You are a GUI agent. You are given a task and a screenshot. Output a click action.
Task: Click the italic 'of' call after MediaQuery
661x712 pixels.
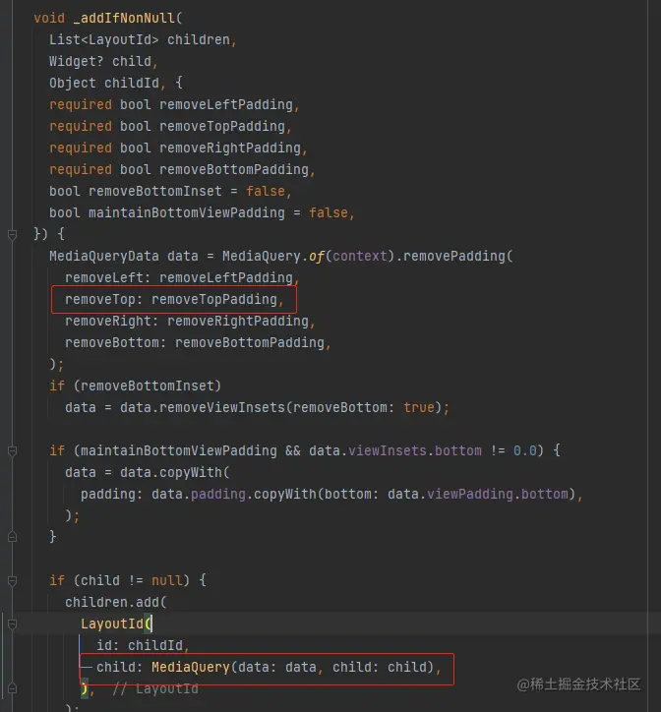tap(317, 256)
